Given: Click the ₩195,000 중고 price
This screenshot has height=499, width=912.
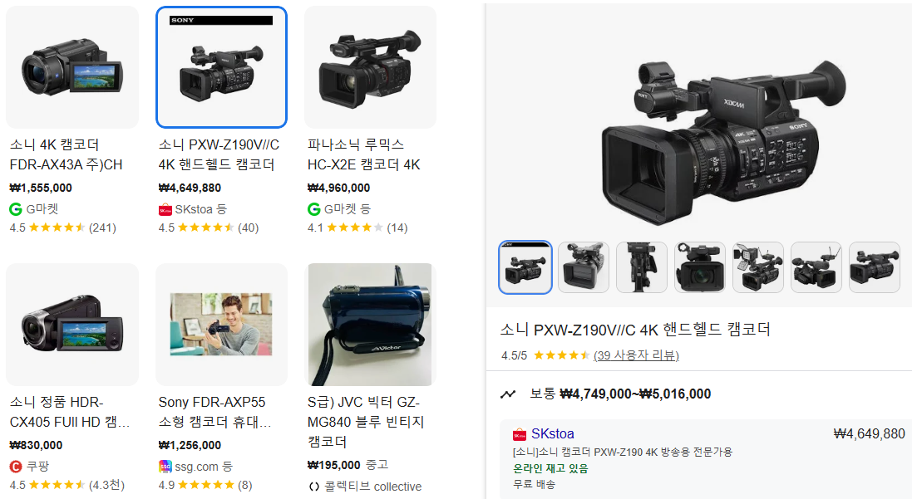Looking at the screenshot, I should [x=348, y=465].
